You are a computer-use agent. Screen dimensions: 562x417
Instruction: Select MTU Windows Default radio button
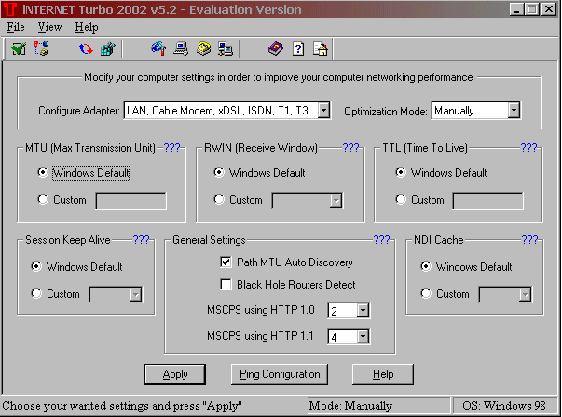pos(43,172)
